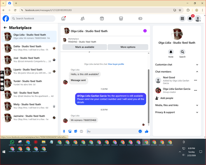206x165 pixels.
Task: Reload the page in the browser
Action: click(x=15, y=10)
